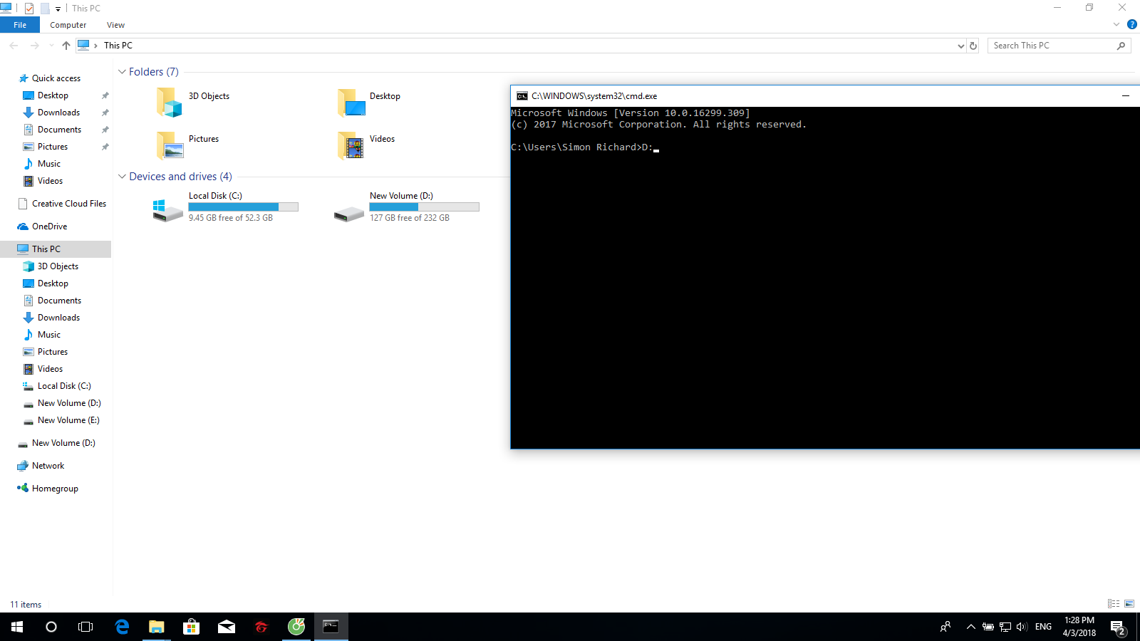The image size is (1140, 641).
Task: Collapse the Folders (7) section
Action: coord(123,71)
